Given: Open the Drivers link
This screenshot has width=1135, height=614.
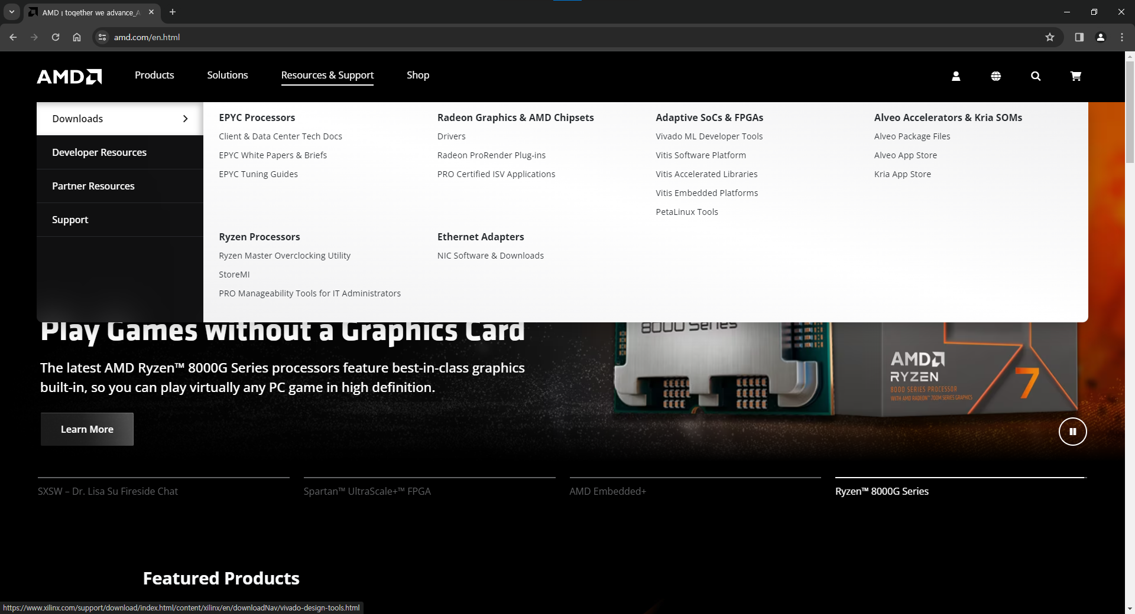Looking at the screenshot, I should tap(452, 136).
